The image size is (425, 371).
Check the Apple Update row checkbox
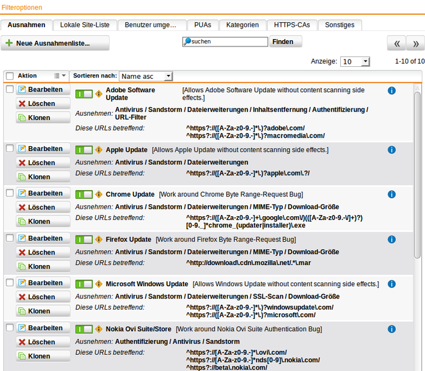[x=9, y=149]
